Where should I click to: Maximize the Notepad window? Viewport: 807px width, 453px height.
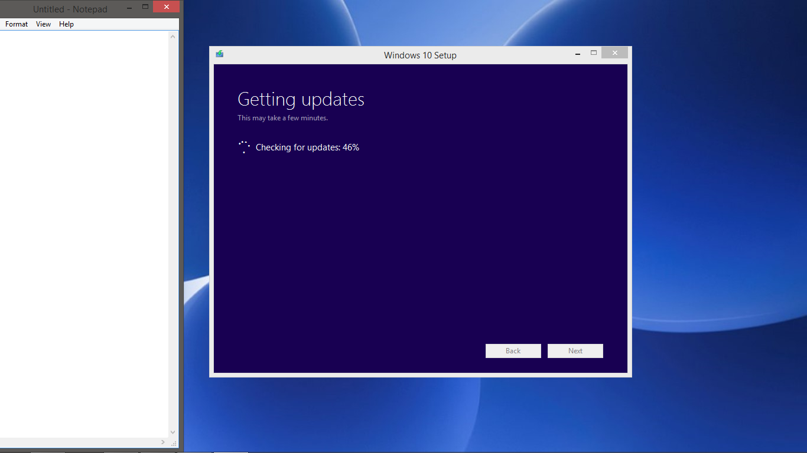(x=145, y=8)
